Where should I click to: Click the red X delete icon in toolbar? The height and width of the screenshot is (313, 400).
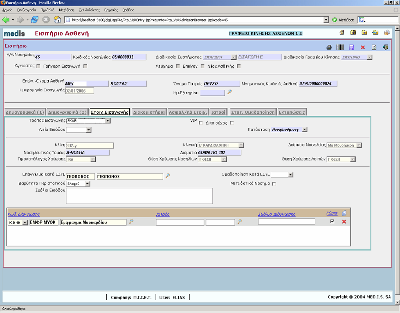click(363, 47)
